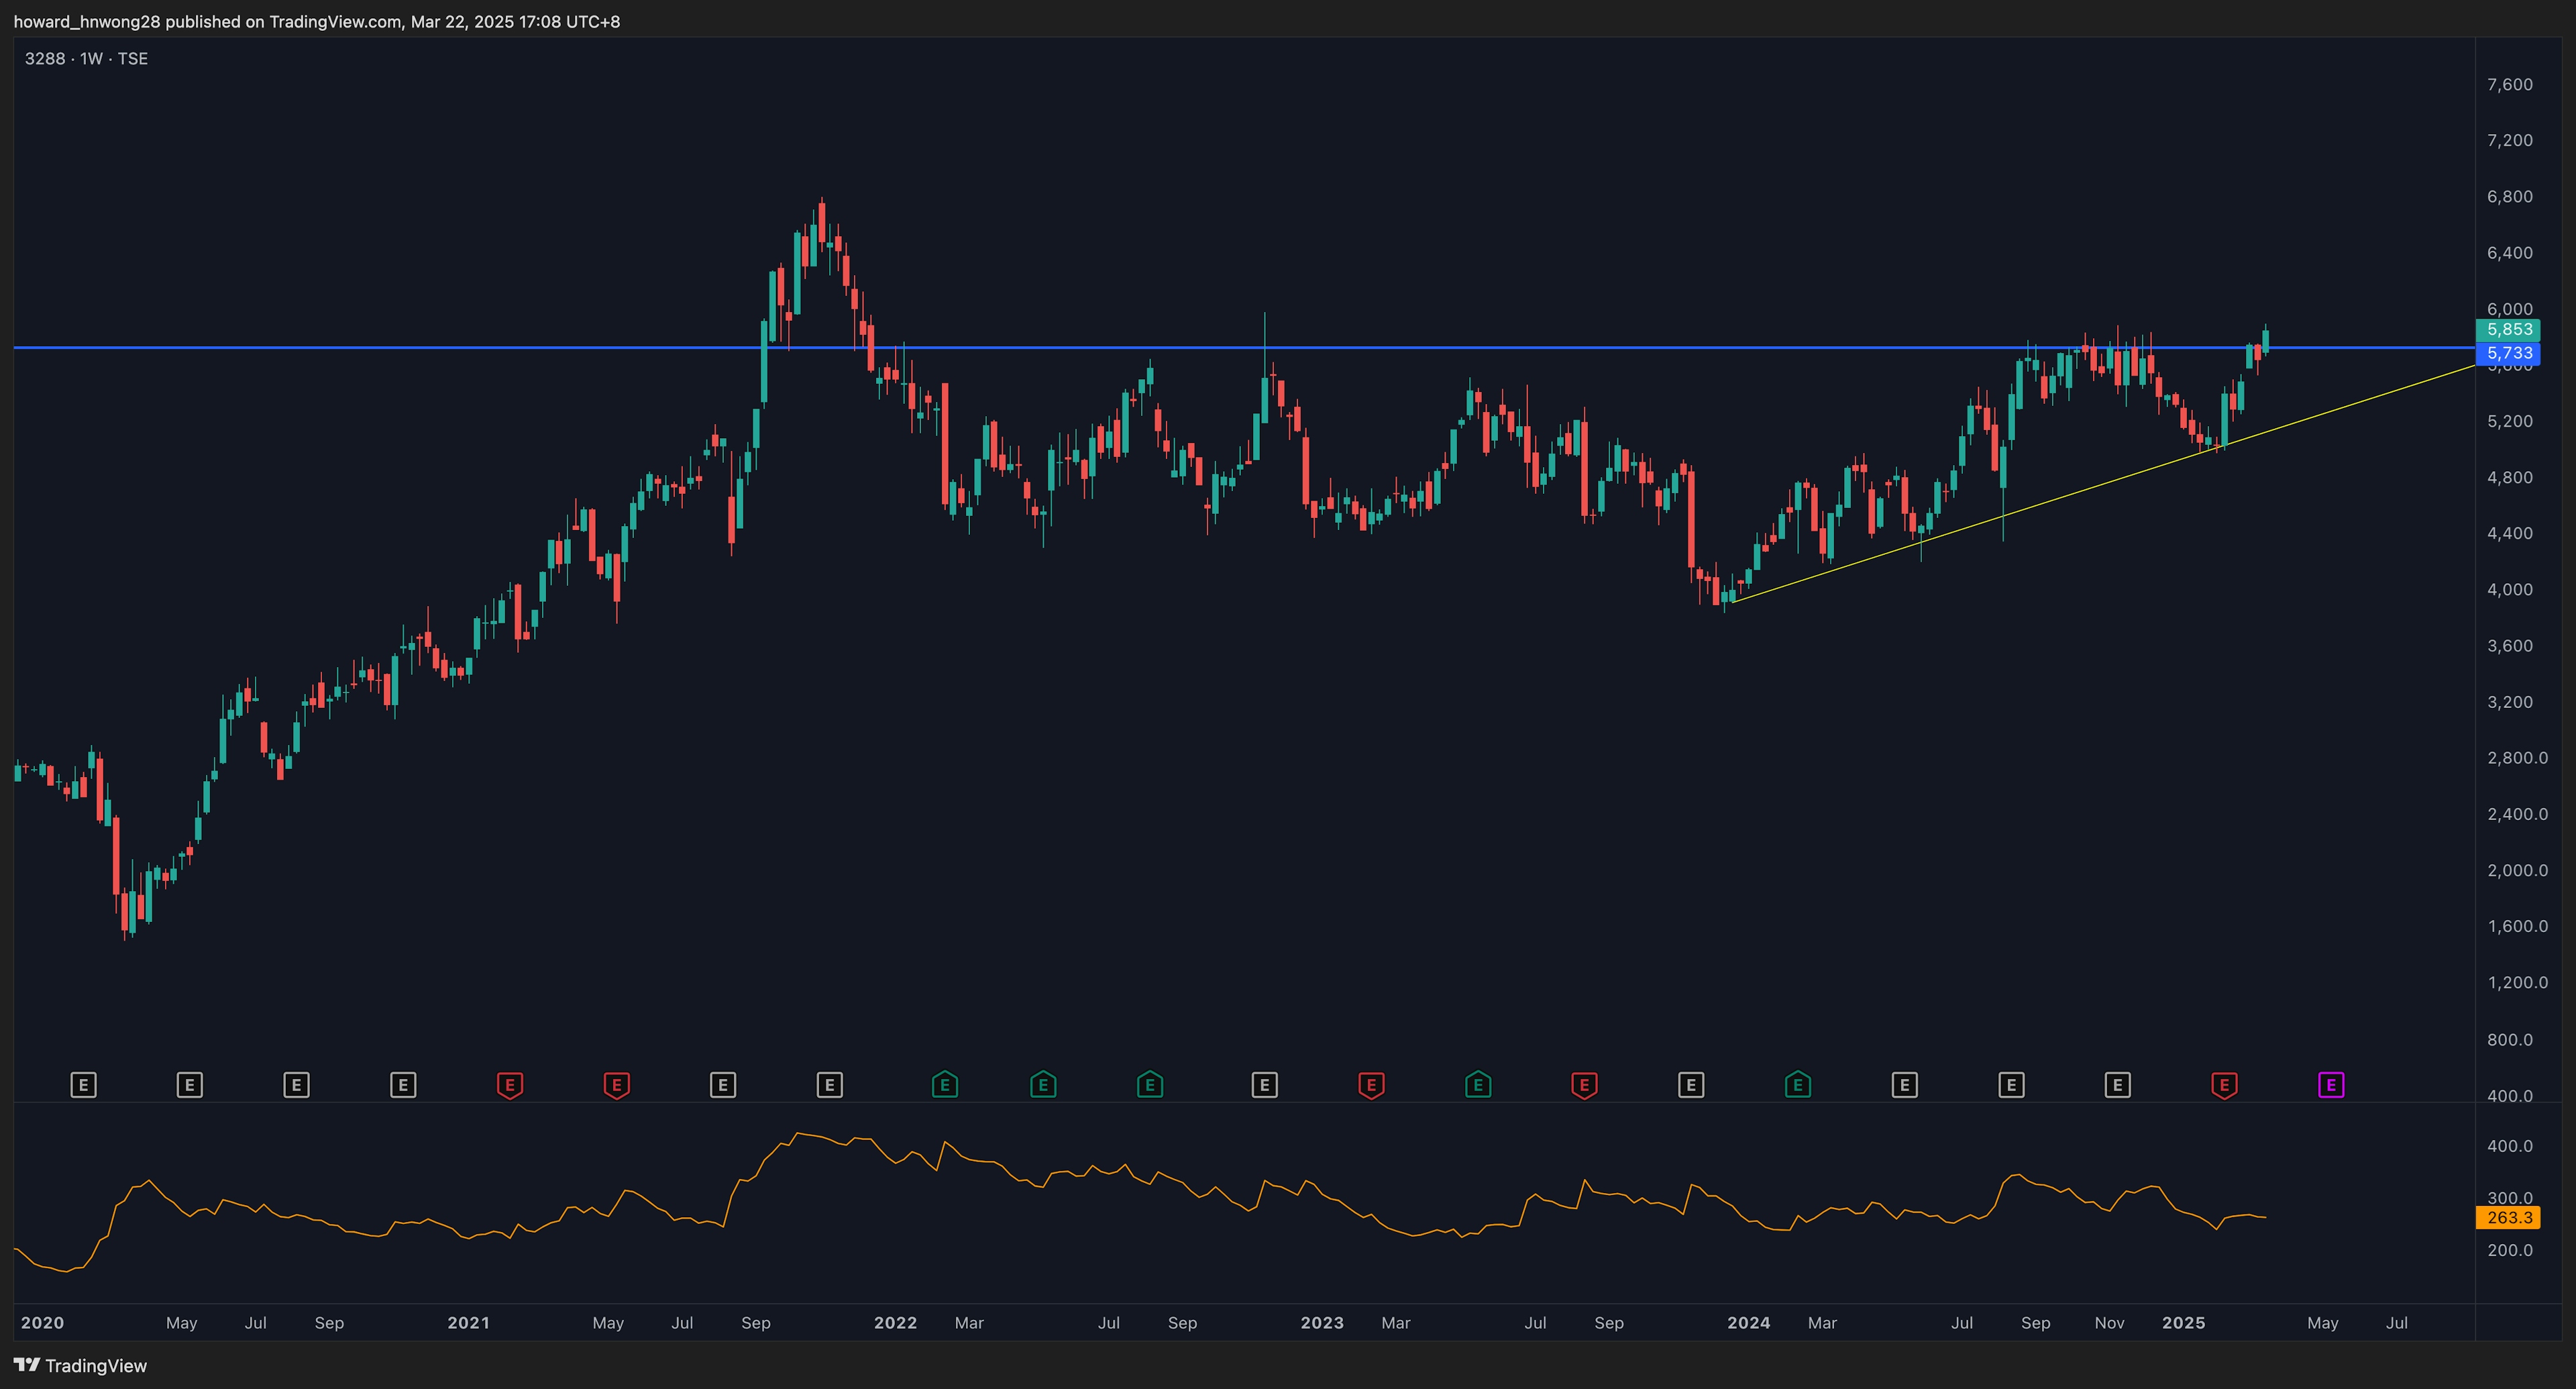The width and height of the screenshot is (2576, 1389).
Task: Click the first red earnings marker after 2021
Action: (x=510, y=1085)
